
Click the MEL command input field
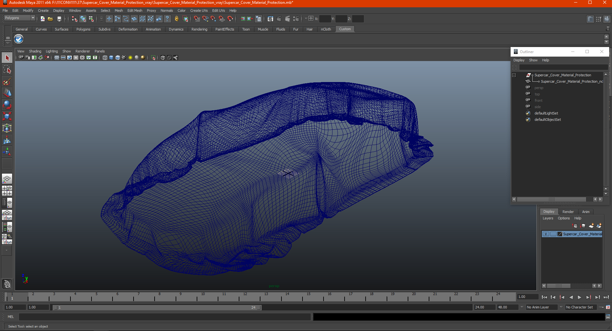click(x=165, y=317)
